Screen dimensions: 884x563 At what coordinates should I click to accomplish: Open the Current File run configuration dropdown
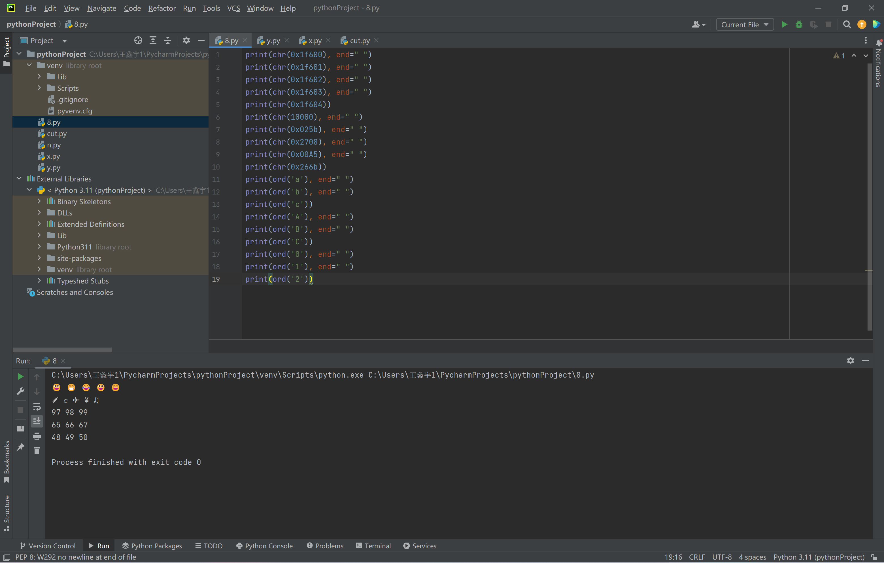pyautogui.click(x=745, y=25)
